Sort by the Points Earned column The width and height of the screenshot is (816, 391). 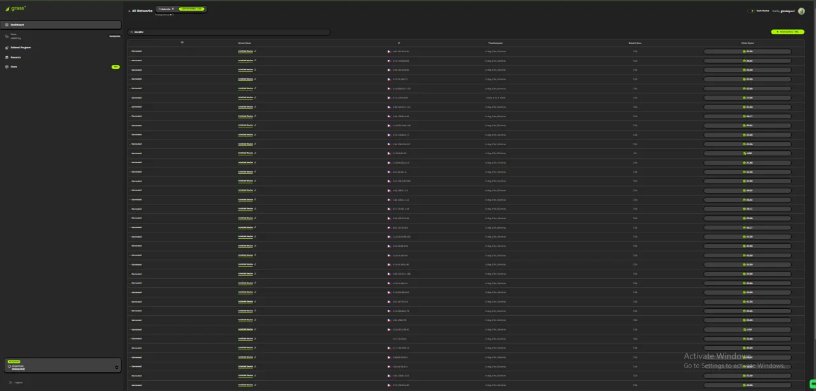click(748, 43)
